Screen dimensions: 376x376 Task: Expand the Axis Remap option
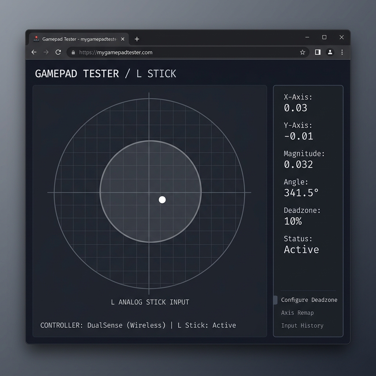point(297,312)
